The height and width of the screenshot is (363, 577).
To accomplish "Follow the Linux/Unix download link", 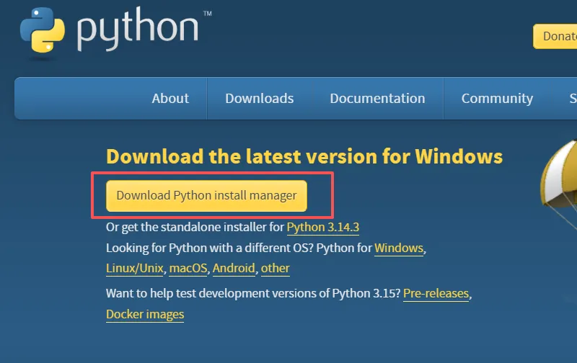I will tap(135, 268).
